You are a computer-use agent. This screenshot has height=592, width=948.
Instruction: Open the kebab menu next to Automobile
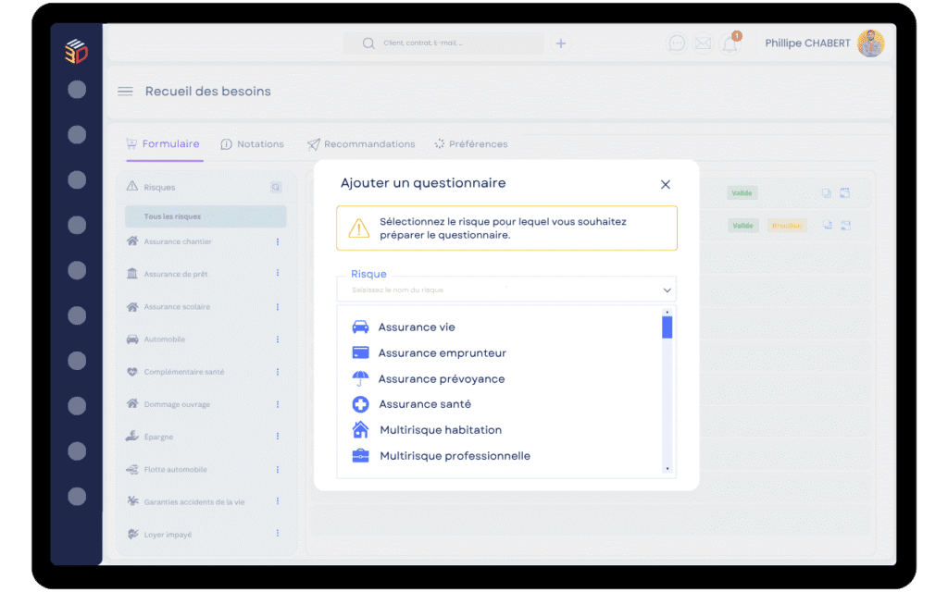pyautogui.click(x=277, y=339)
